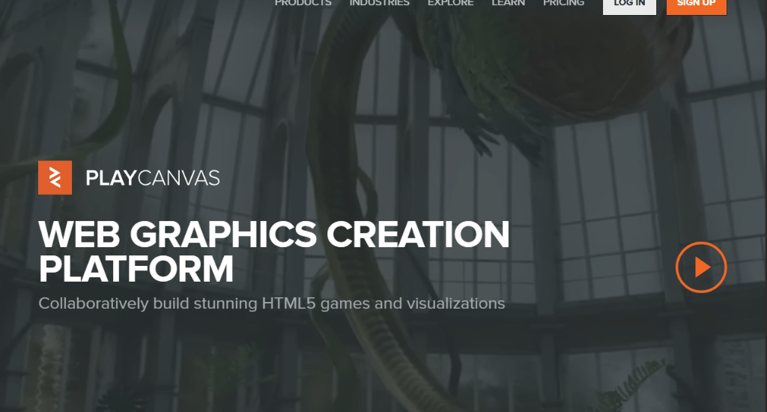
Task: Open the Learn menu
Action: 509,2
